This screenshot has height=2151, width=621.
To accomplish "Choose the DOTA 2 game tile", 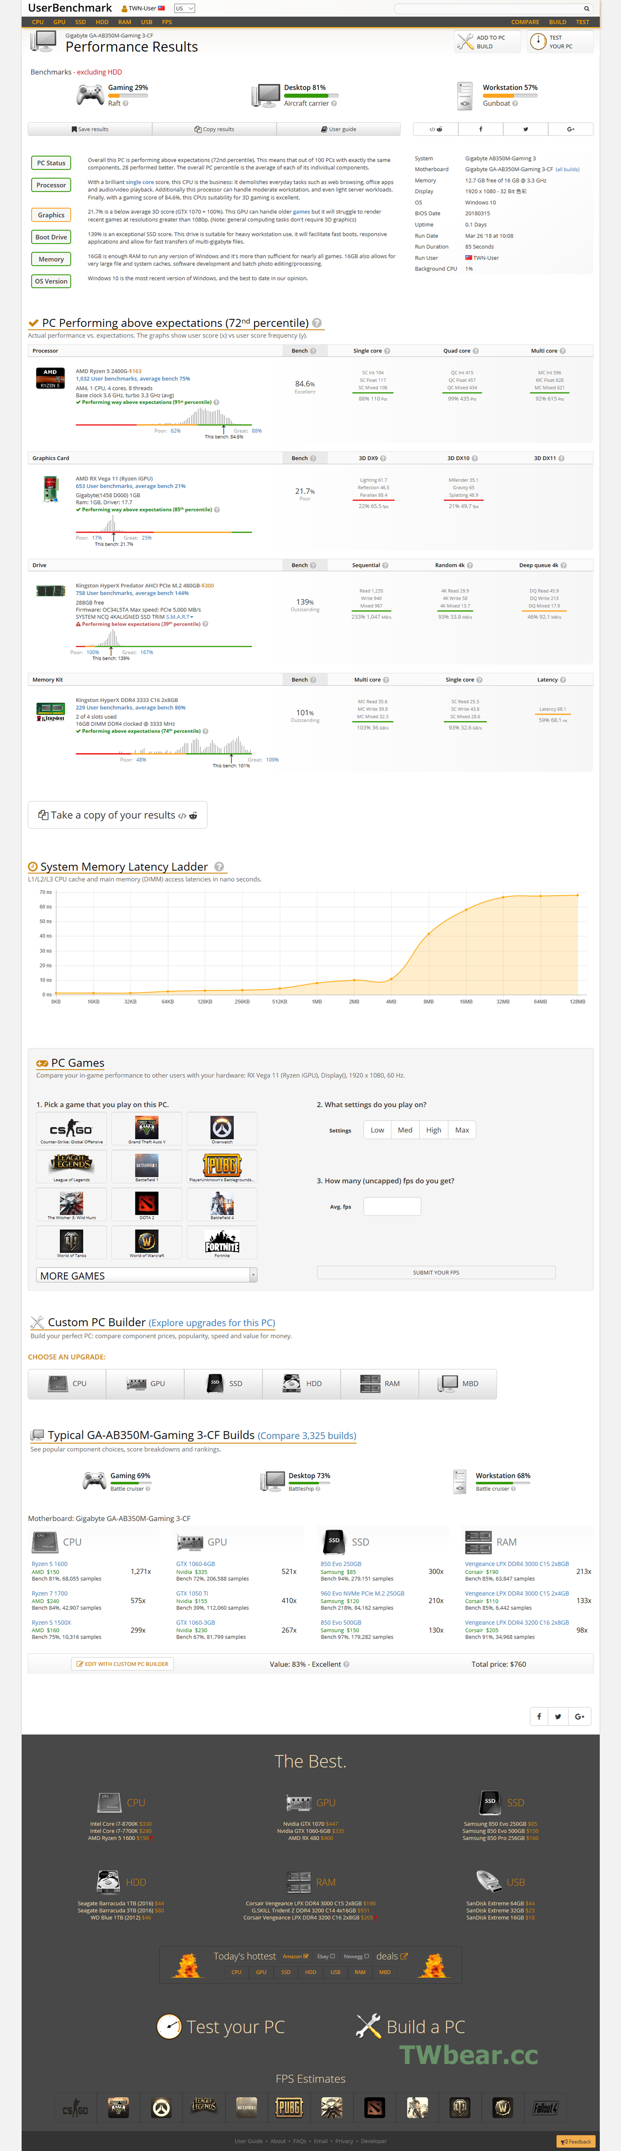I will pyautogui.click(x=147, y=1205).
